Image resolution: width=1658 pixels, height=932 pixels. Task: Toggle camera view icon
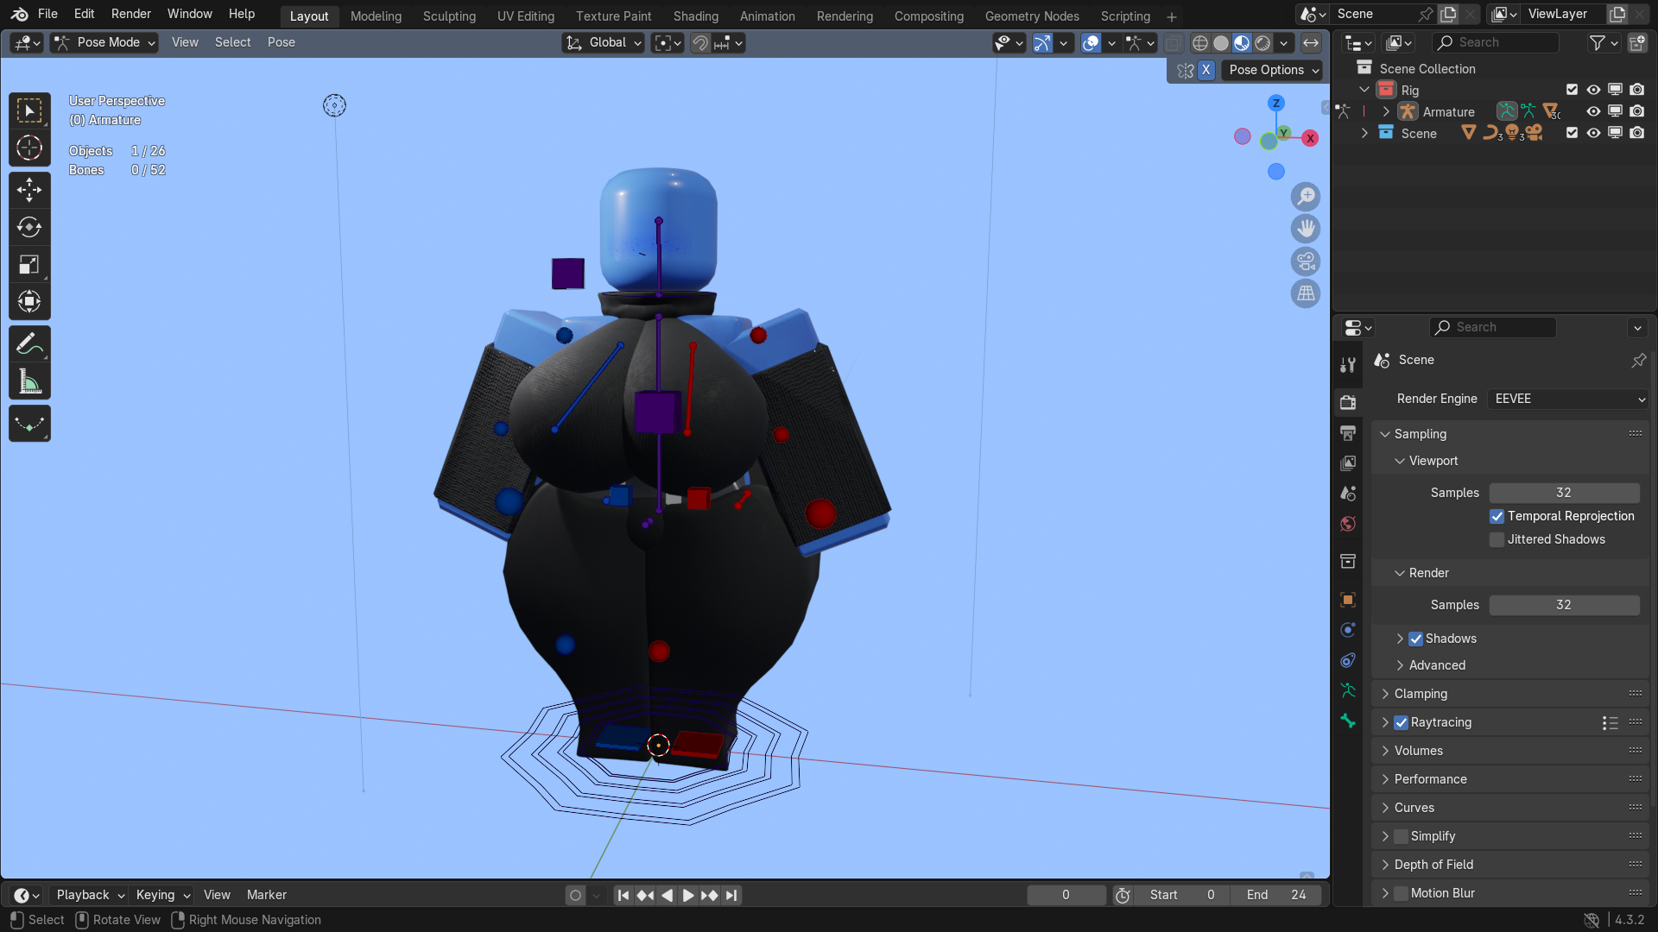1306,261
